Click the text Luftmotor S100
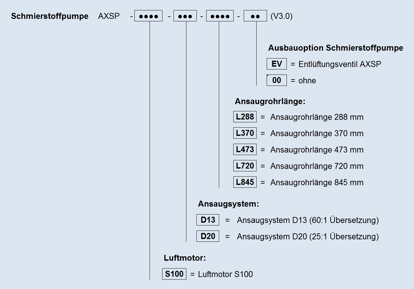Viewport: 414px width, 289px height. coord(225,275)
